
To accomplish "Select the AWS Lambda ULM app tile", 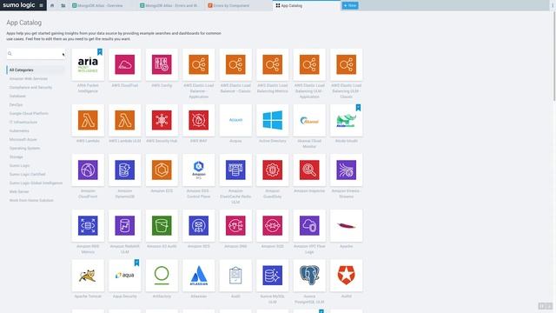I will 124,120.
